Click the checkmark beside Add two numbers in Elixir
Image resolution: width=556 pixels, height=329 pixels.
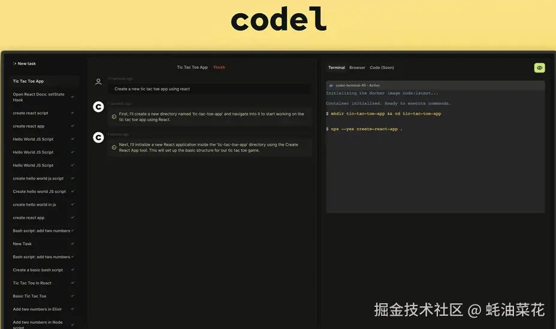[72, 309]
